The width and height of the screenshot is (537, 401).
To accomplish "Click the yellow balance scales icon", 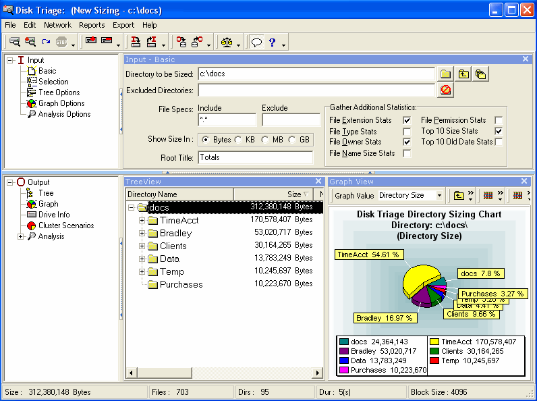I will point(227,42).
